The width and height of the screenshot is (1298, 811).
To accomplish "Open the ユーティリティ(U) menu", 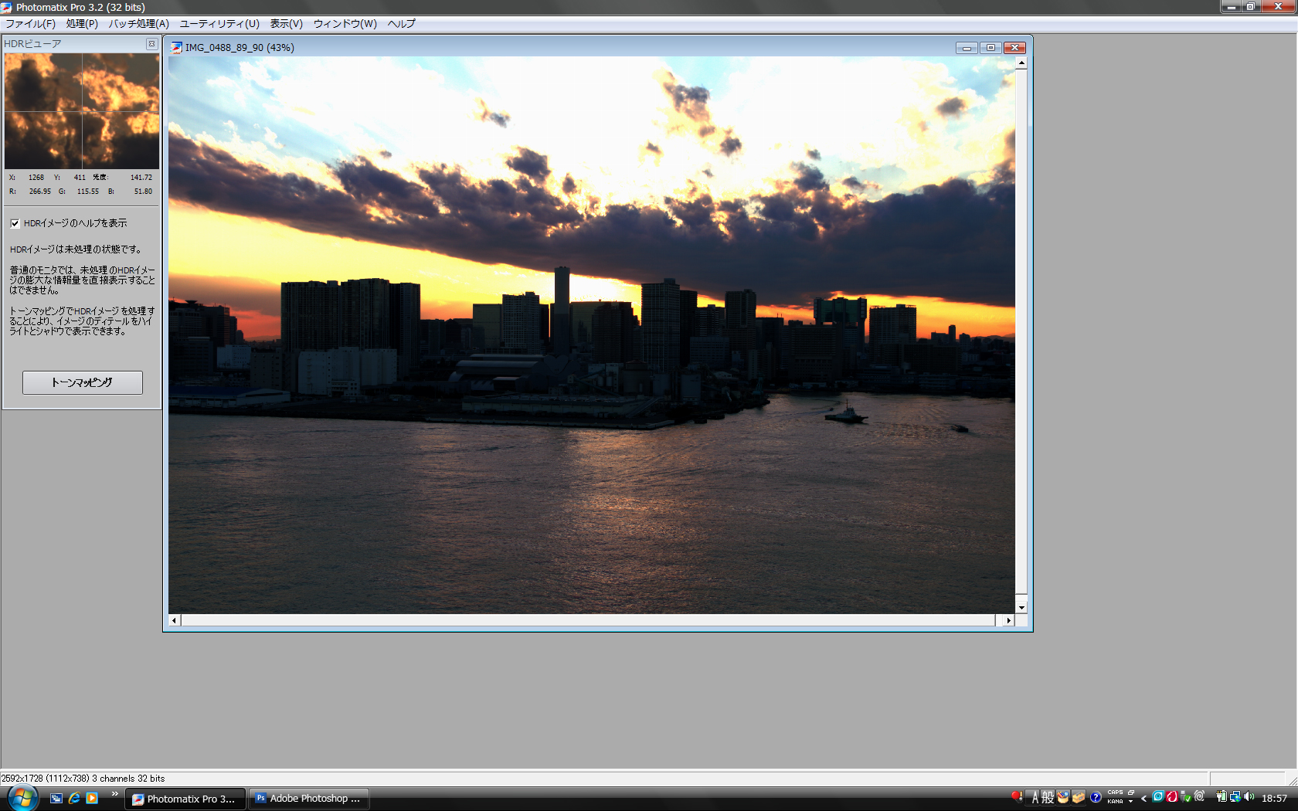I will (x=219, y=24).
